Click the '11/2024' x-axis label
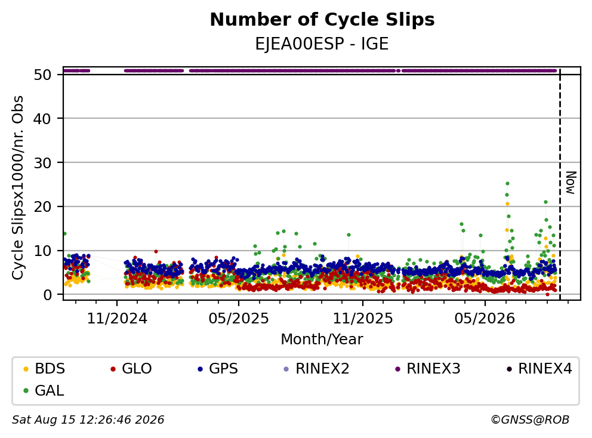Image resolution: width=592 pixels, height=438 pixels. (117, 319)
